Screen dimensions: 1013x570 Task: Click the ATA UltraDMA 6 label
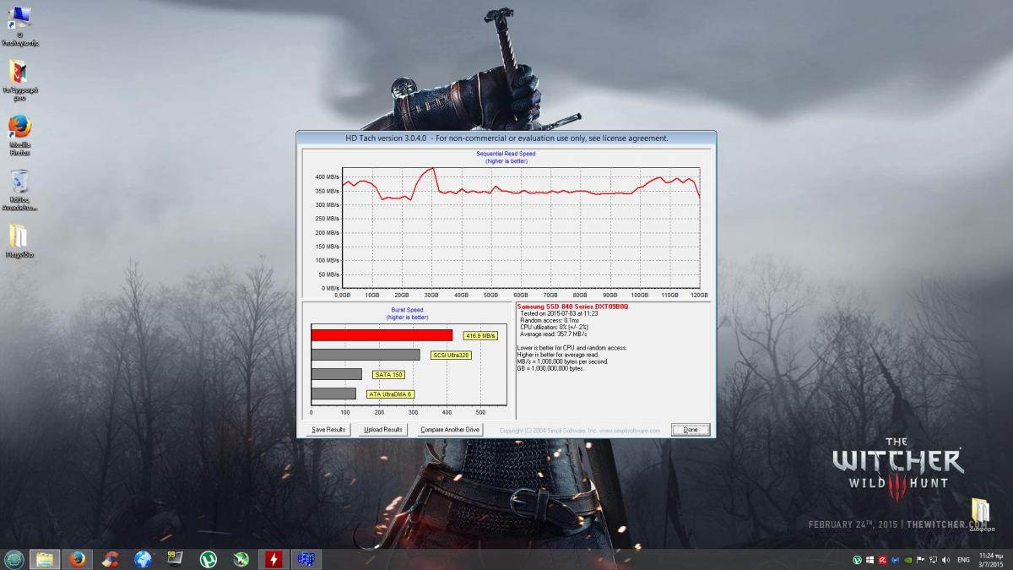[x=391, y=394]
